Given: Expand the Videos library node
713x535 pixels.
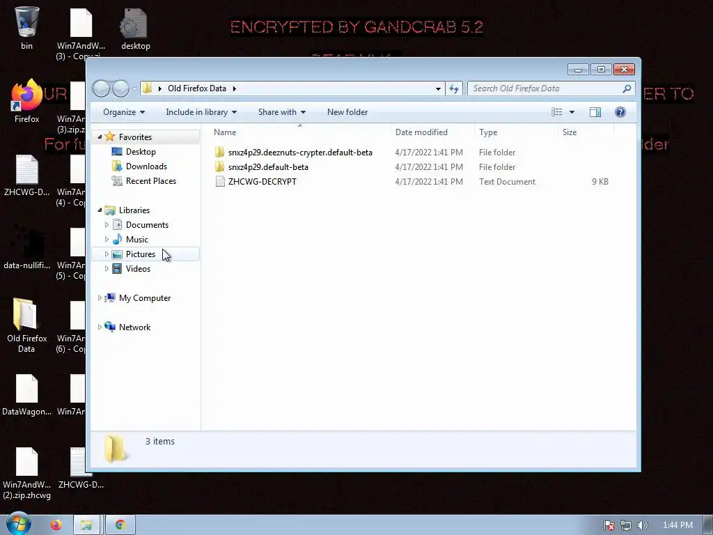Looking at the screenshot, I should tap(107, 268).
